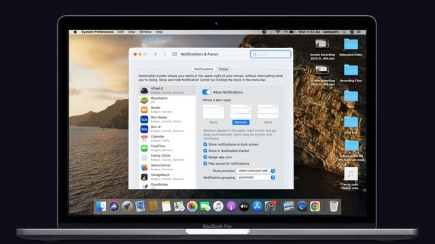
Task: Open FaceTime from the Dock
Action: (205, 206)
